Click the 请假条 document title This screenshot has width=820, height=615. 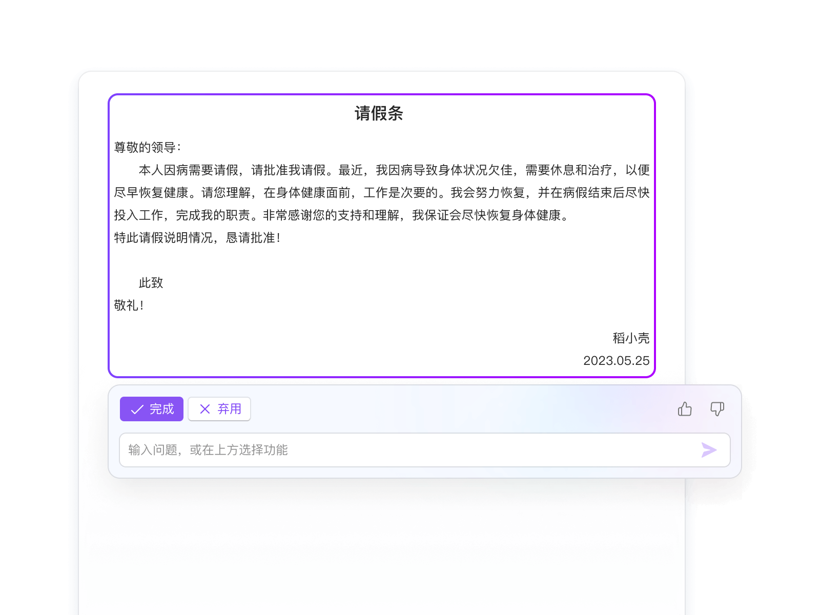pos(379,113)
